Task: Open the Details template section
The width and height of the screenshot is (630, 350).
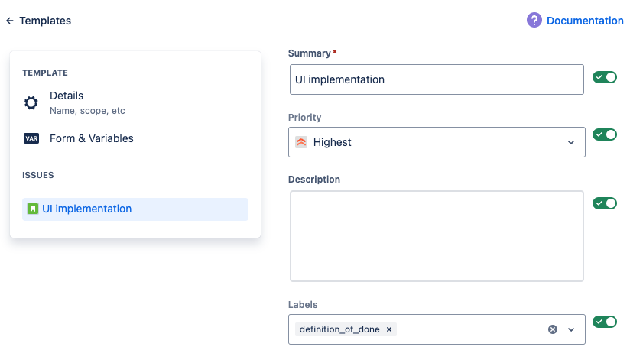Action: (x=67, y=96)
